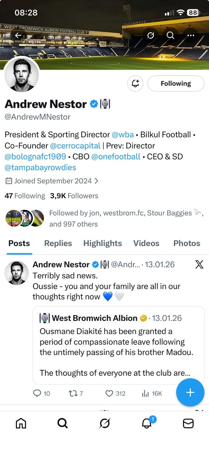Search this profile's posts
Image resolution: width=209 pixels, height=453 pixels.
tap(170, 35)
